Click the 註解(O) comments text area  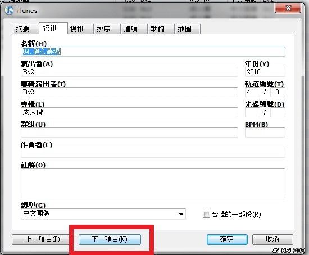click(x=153, y=183)
